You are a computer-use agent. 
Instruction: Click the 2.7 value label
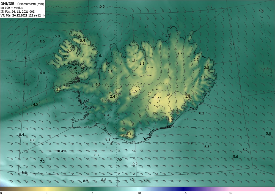click(180, 53)
